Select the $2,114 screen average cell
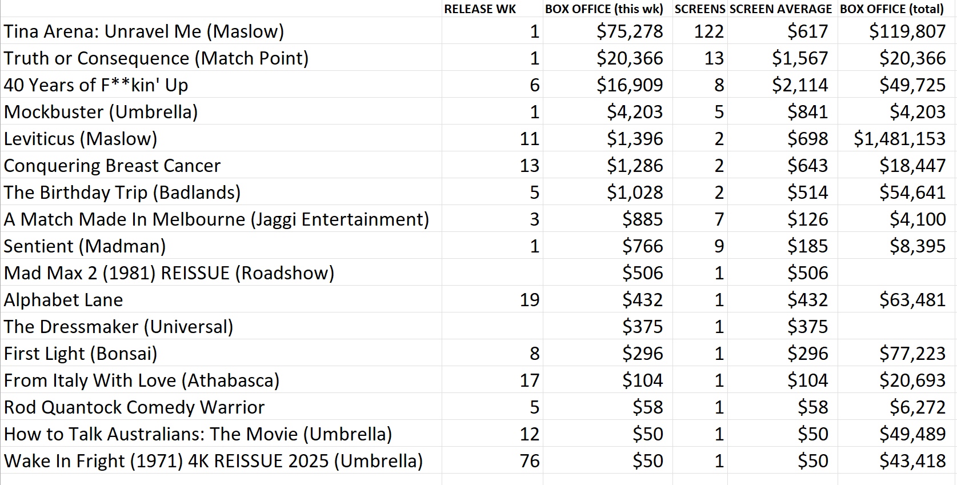Screen dimensions: 957x485 (782, 85)
